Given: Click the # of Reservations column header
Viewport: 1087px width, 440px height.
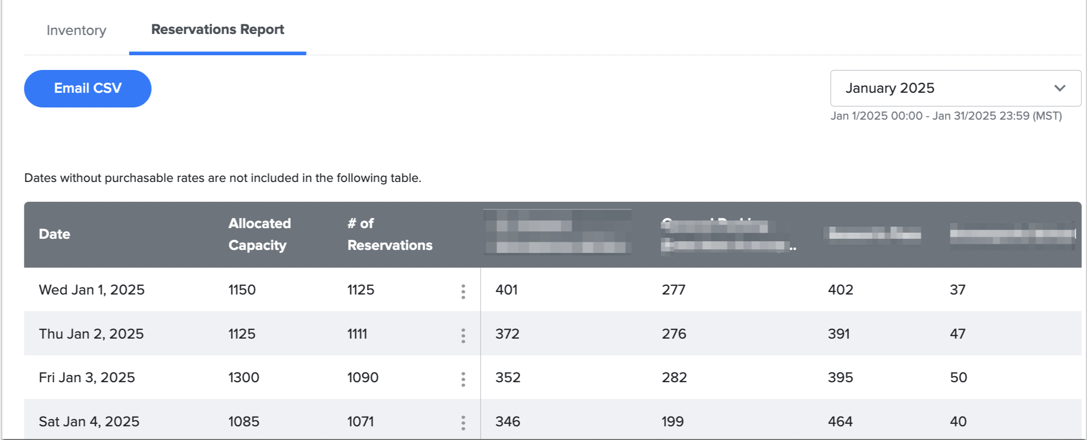Looking at the screenshot, I should click(389, 234).
